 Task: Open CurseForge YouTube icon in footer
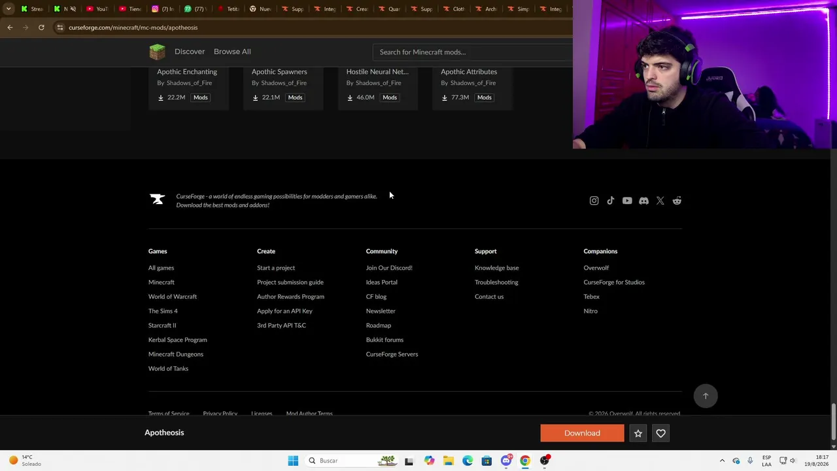point(627,201)
